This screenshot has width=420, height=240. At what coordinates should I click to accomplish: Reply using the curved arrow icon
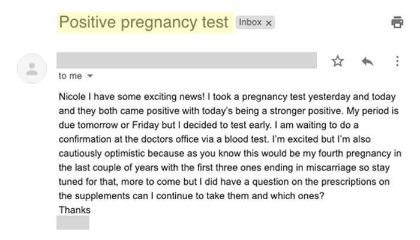coord(367,61)
